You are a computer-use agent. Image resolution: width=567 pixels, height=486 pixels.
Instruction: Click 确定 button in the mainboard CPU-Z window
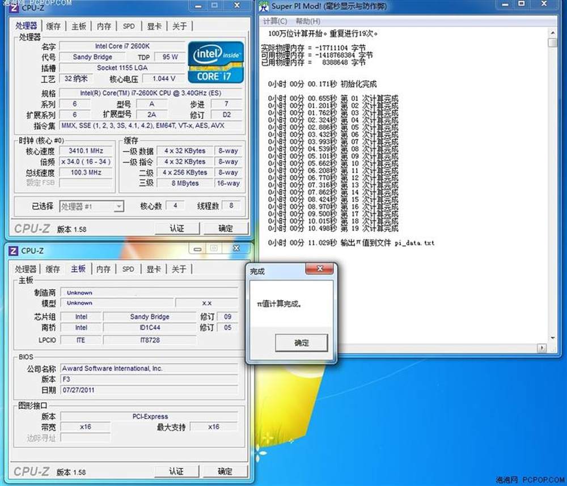pos(225,471)
